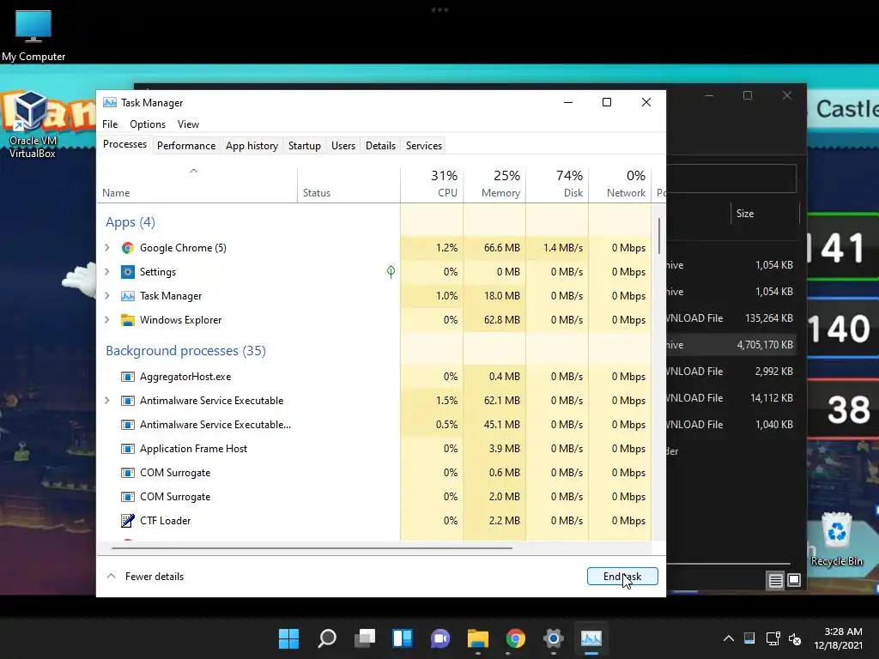This screenshot has height=659, width=879.
Task: Expand the Task Manager process row
Action: click(x=107, y=296)
